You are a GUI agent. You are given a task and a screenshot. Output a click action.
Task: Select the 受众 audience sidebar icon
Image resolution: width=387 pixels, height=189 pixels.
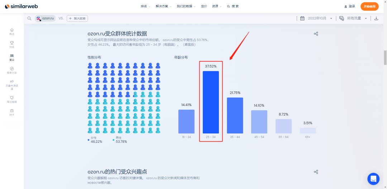click(12, 56)
